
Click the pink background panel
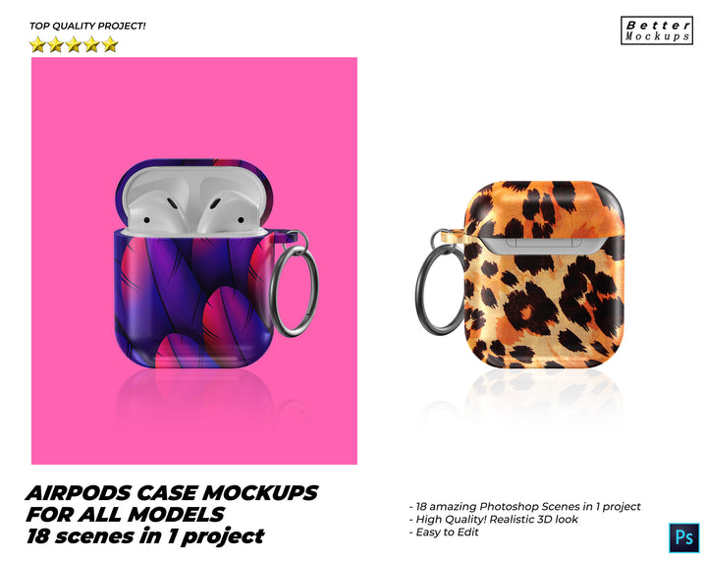click(194, 260)
